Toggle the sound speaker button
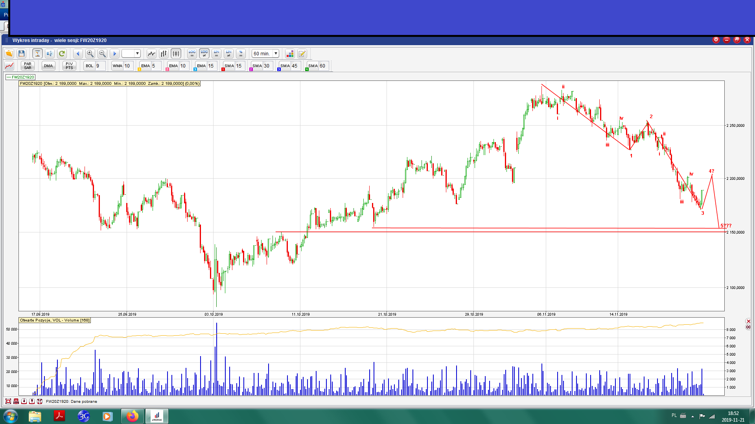This screenshot has width=755, height=424. click(x=50, y=54)
